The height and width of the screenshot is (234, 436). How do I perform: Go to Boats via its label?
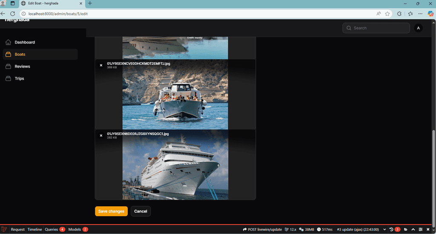(20, 54)
